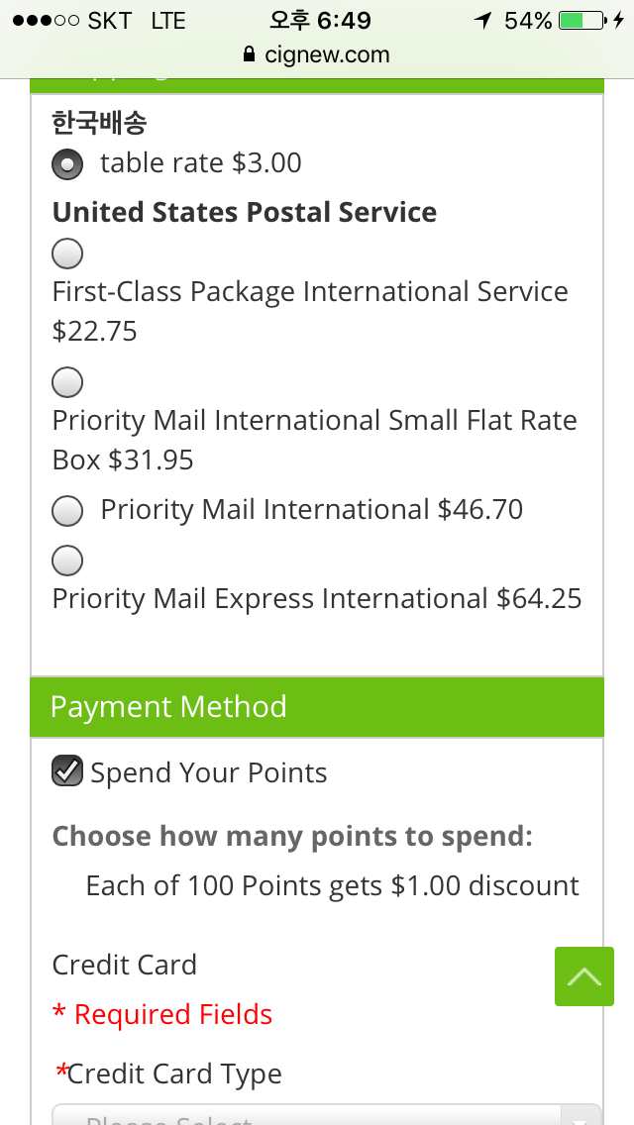Screen dimensions: 634x1125
Task: Choose First-Class Package International Service option
Action: [x=67, y=254]
